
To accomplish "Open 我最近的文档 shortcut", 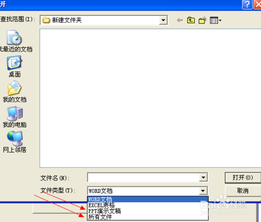I will pos(15,41).
